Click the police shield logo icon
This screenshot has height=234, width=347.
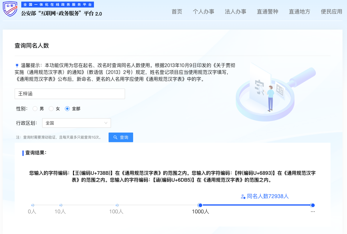pyautogui.click(x=10, y=9)
